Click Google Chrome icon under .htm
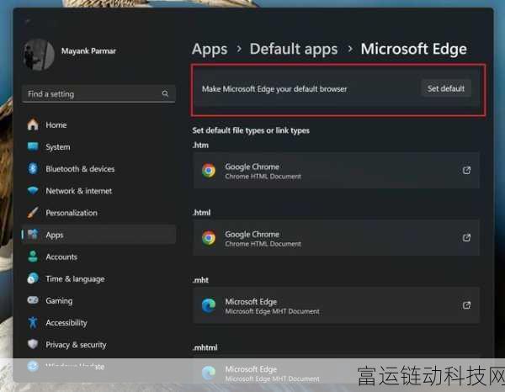Screen dimensions: 505x392 pyautogui.click(x=209, y=171)
